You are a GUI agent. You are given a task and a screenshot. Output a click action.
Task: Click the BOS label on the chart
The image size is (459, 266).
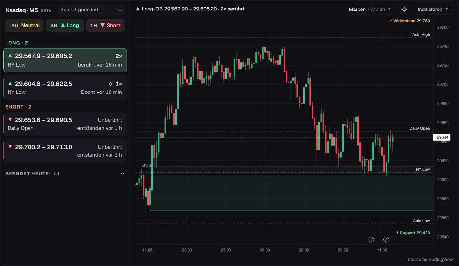click(x=147, y=165)
